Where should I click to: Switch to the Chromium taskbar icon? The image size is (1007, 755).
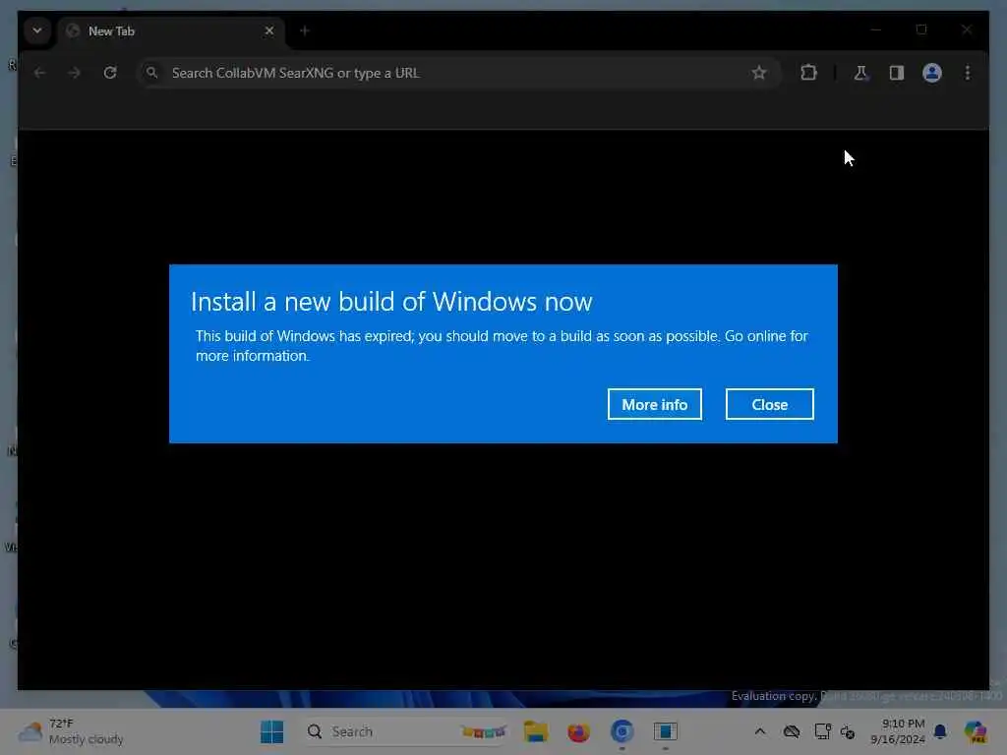pos(622,731)
